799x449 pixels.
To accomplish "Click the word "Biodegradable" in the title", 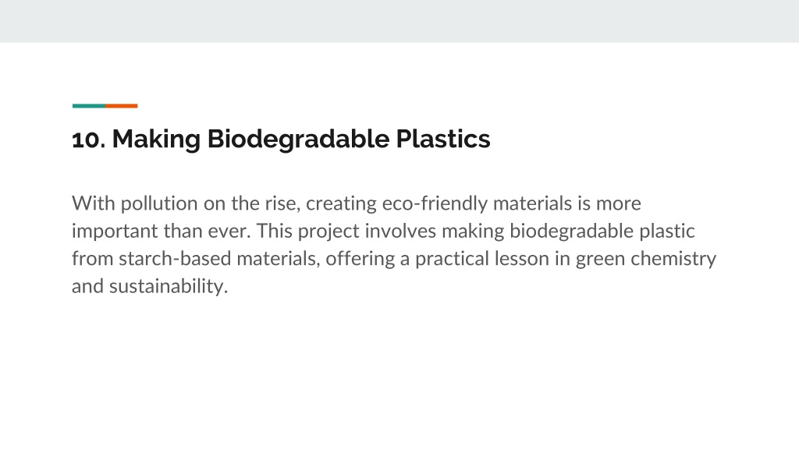I will click(x=299, y=140).
